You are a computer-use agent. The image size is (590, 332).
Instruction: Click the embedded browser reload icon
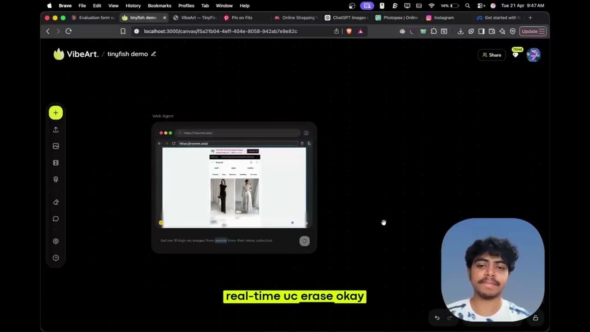tap(174, 143)
